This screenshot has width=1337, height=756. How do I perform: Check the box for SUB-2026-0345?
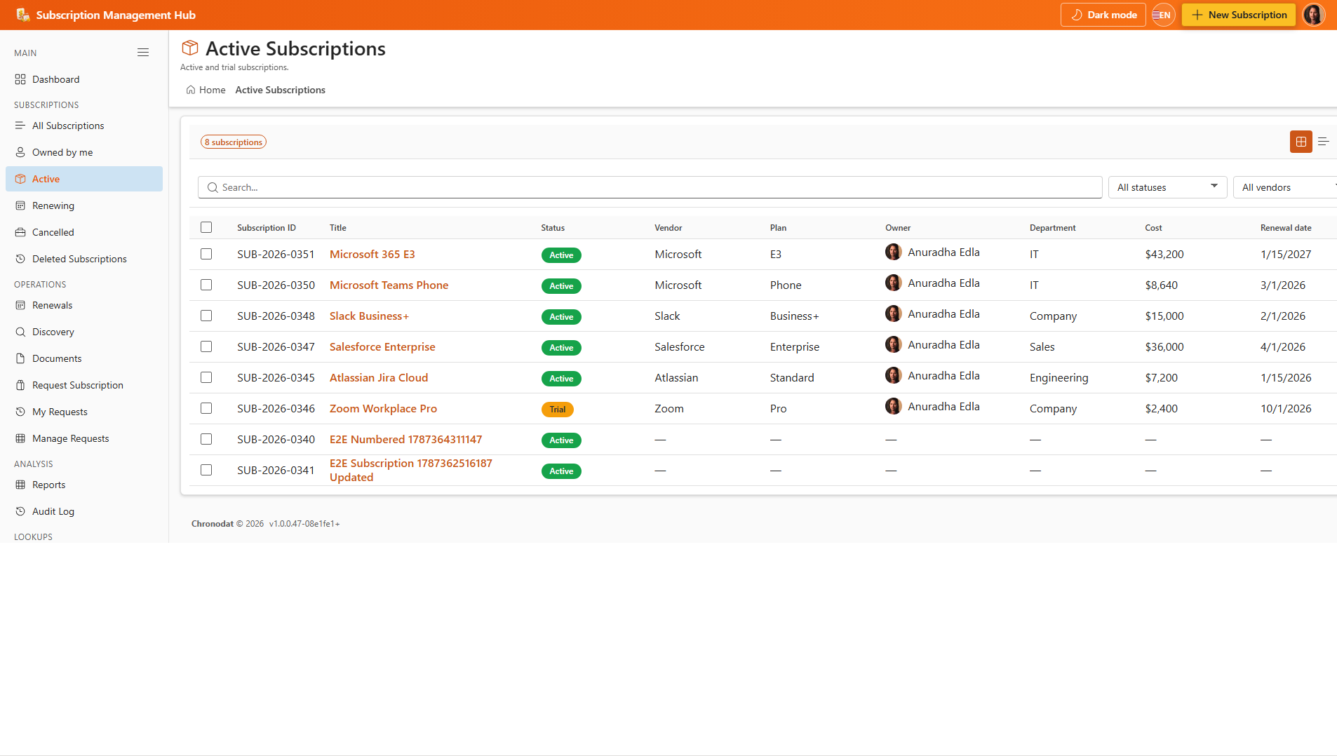tap(206, 377)
